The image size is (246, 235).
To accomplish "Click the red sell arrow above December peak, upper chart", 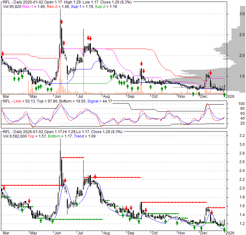I will point(211,73).
